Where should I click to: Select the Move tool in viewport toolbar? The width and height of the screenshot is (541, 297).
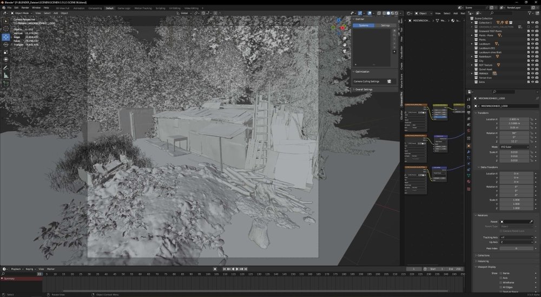pos(6,37)
